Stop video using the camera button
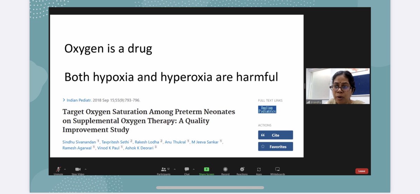This screenshot has height=194, width=420. pyautogui.click(x=78, y=171)
